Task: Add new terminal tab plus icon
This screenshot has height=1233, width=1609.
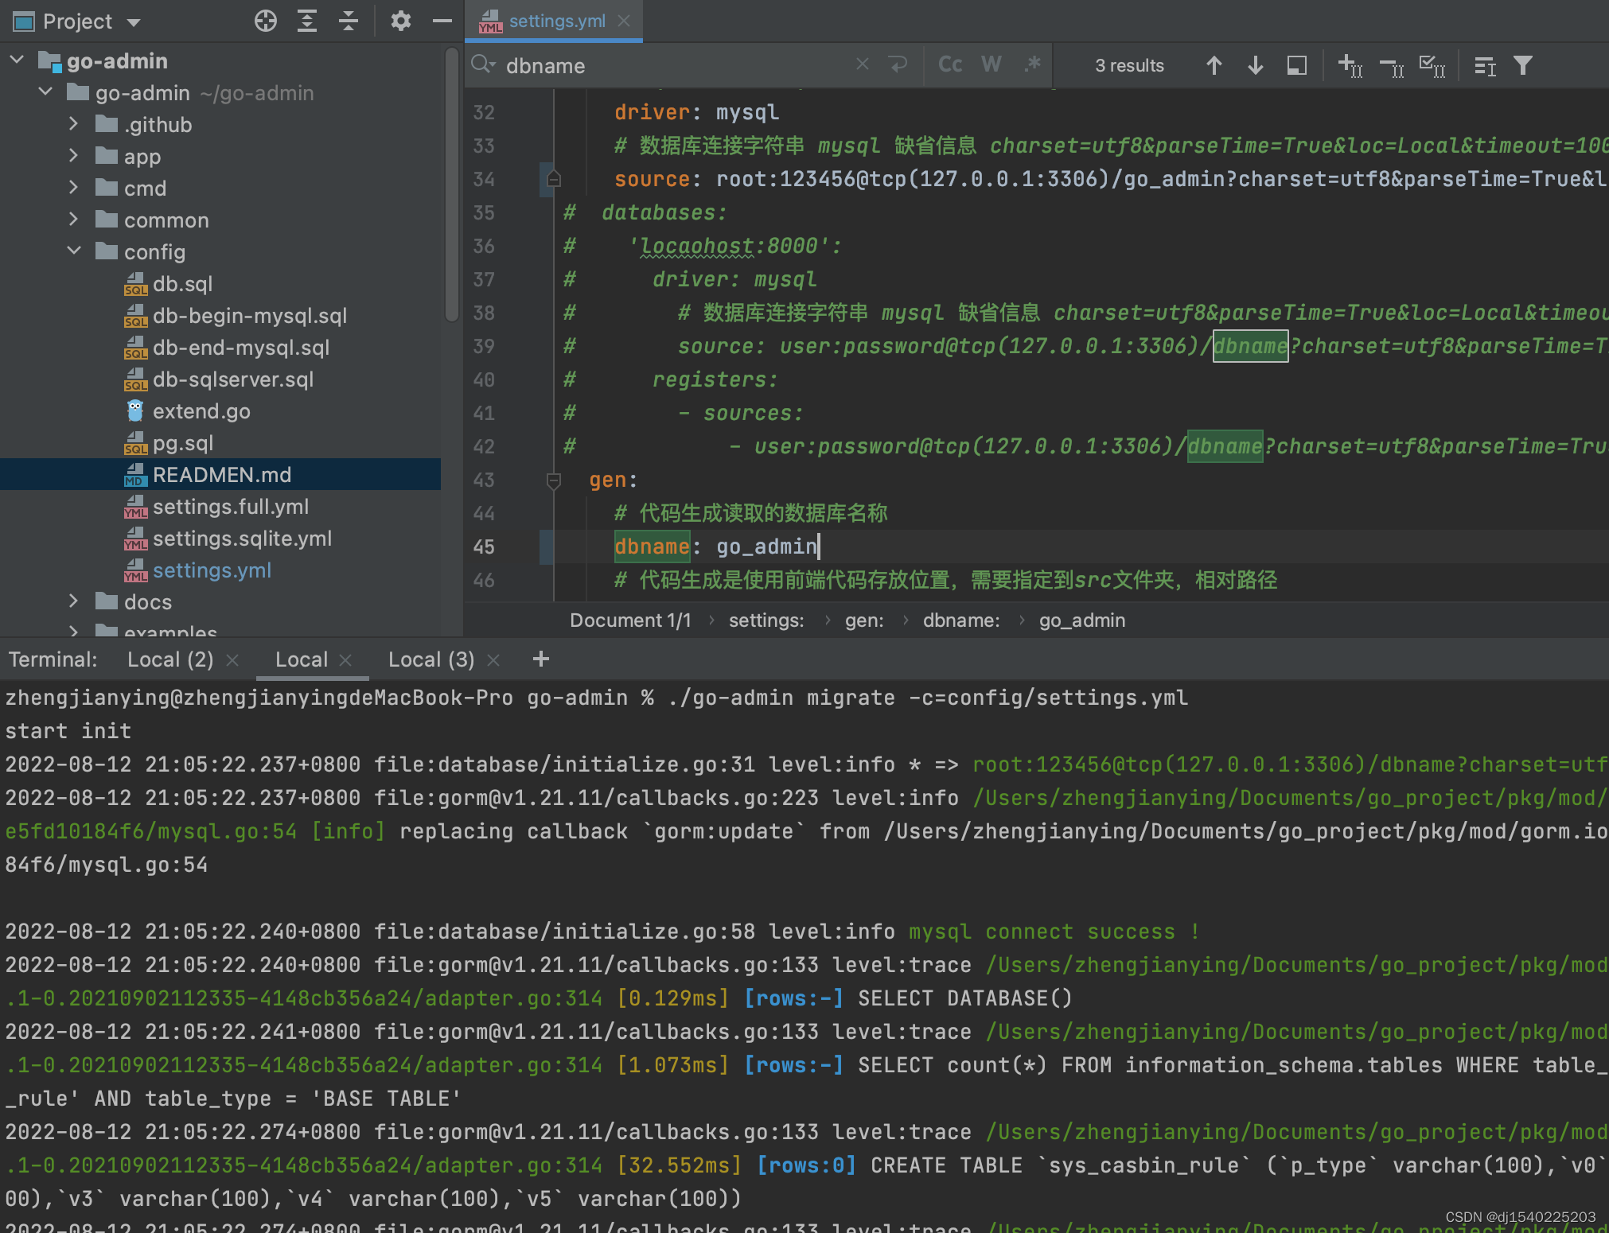Action: tap(541, 659)
